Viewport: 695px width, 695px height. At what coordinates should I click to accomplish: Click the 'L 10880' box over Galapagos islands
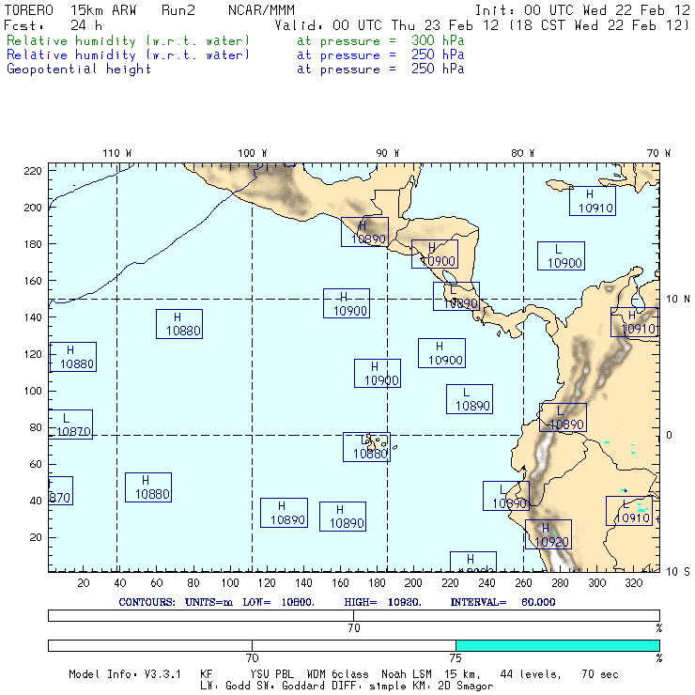[x=367, y=447]
